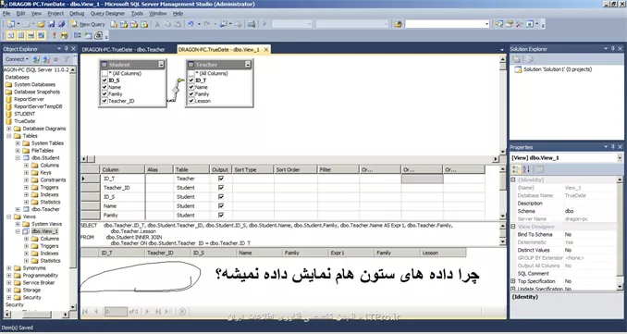
Task: Open the Connect dropdown in Object Explorer
Action: 17,59
